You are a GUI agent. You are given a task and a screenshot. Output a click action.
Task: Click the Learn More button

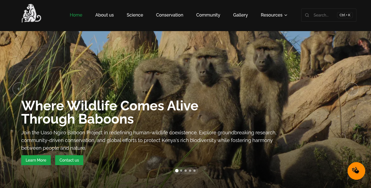[36, 160]
